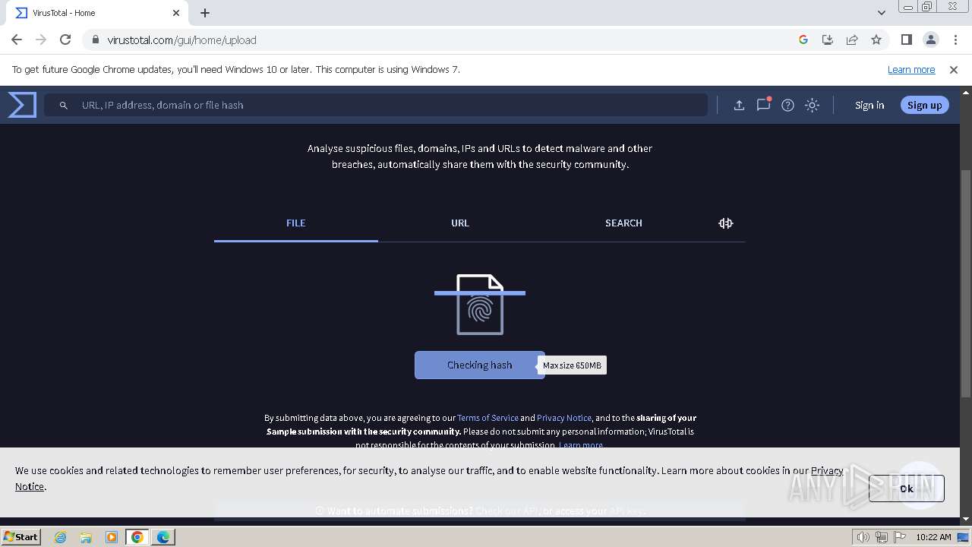
Task: Select the VirusTotal - Home browser tab
Action: click(x=97, y=13)
